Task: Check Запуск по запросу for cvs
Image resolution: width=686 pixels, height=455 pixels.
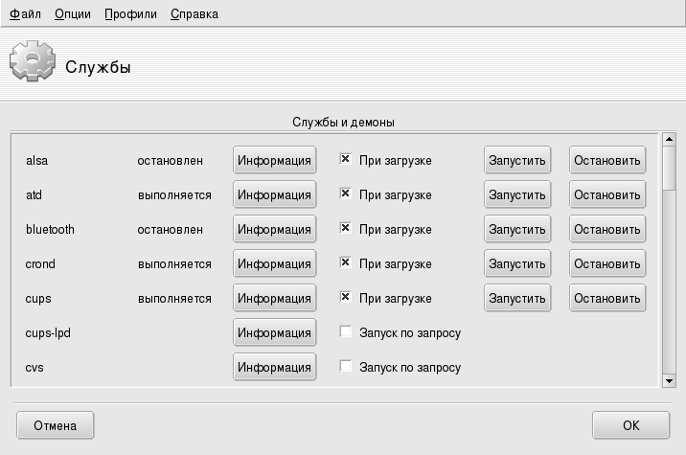Action: (x=346, y=367)
